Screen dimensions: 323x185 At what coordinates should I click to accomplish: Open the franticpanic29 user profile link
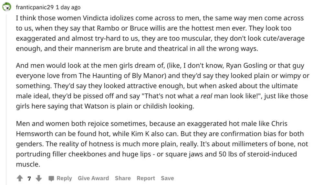coord(35,7)
